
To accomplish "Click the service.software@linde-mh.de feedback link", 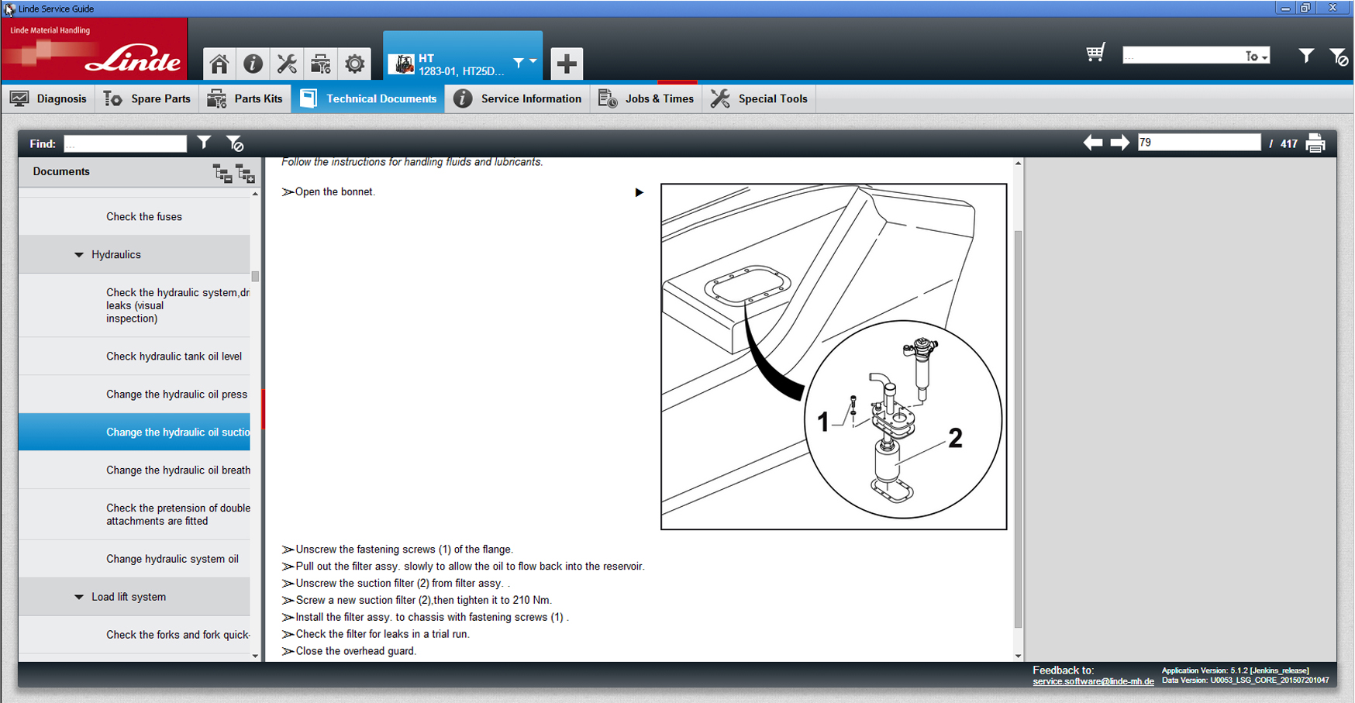I will coord(1093,681).
